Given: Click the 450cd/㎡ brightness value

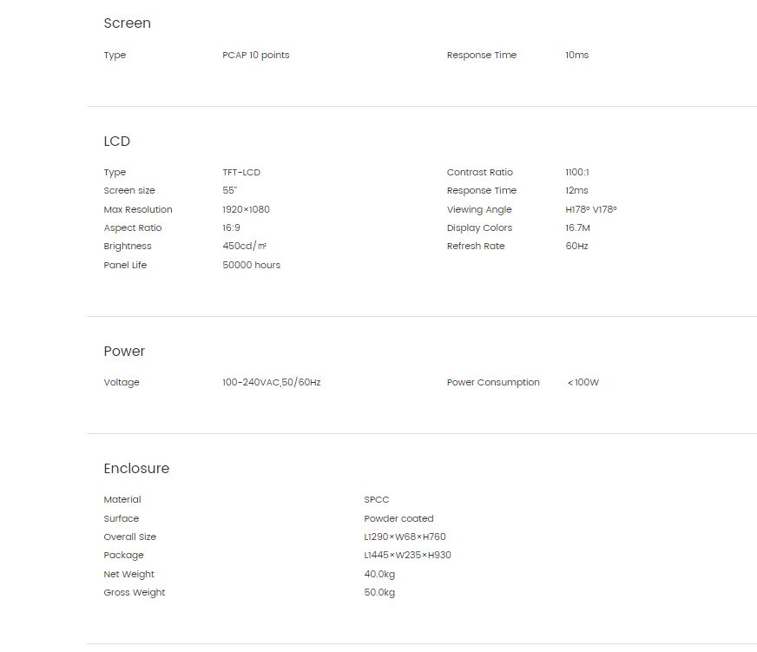Looking at the screenshot, I should pos(244,246).
